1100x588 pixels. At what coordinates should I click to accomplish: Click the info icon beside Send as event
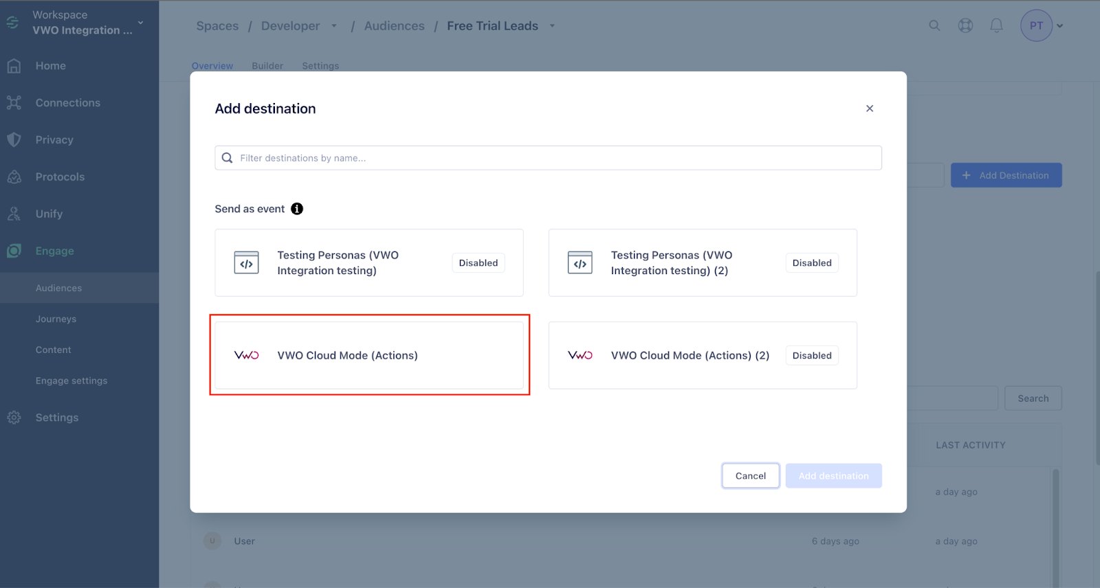click(297, 209)
